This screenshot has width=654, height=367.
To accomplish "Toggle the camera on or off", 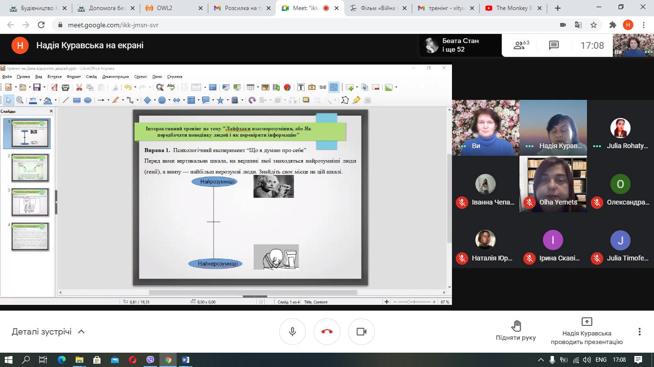I will click(361, 332).
